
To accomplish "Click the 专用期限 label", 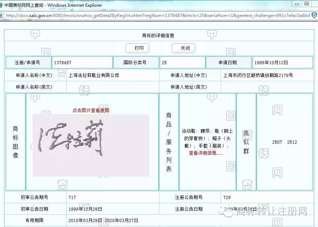I will point(34,220).
